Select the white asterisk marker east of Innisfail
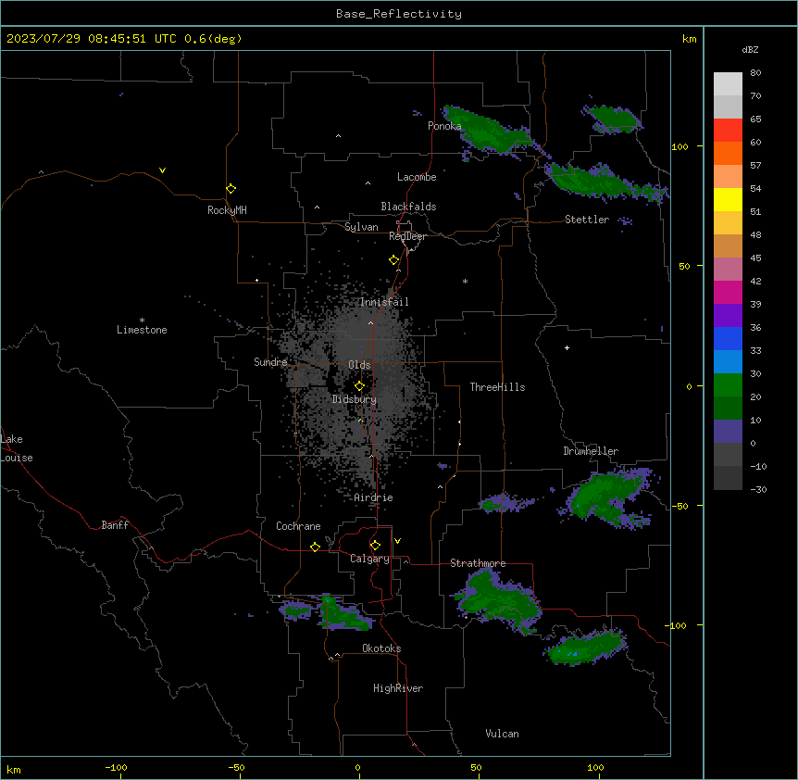 465,281
